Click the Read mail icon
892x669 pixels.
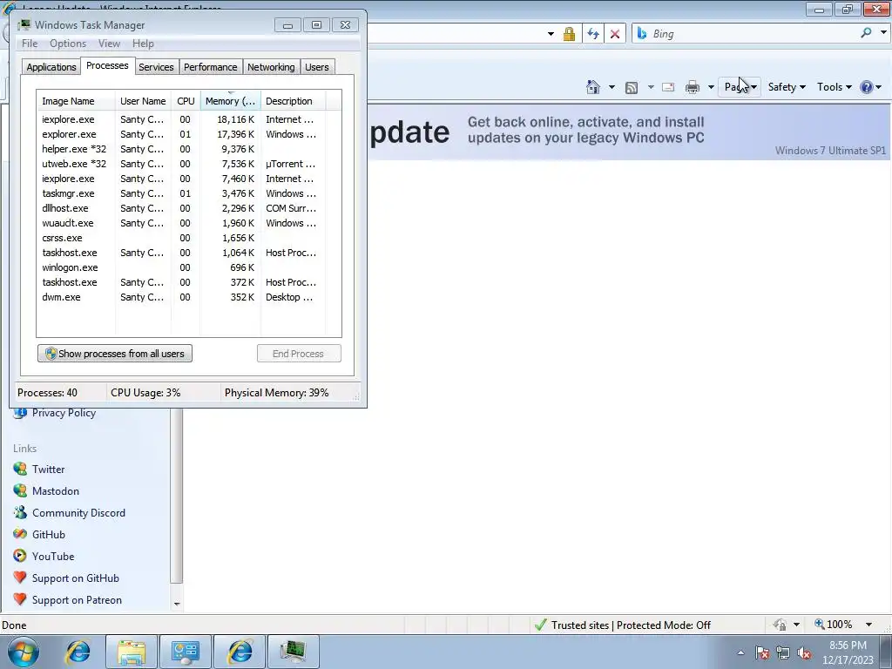[x=668, y=87]
